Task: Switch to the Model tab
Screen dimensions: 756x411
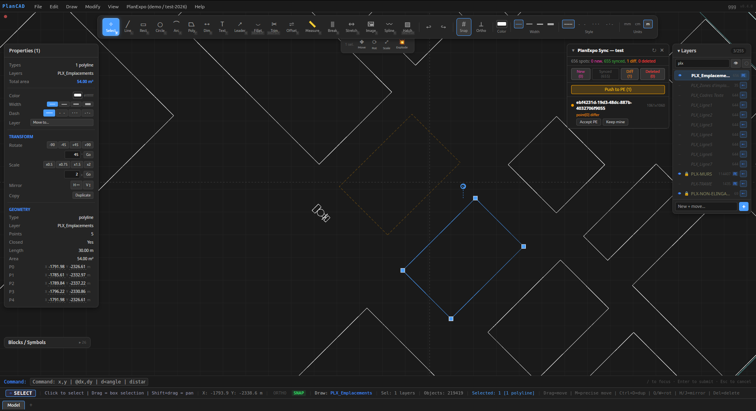Action: (x=14, y=405)
